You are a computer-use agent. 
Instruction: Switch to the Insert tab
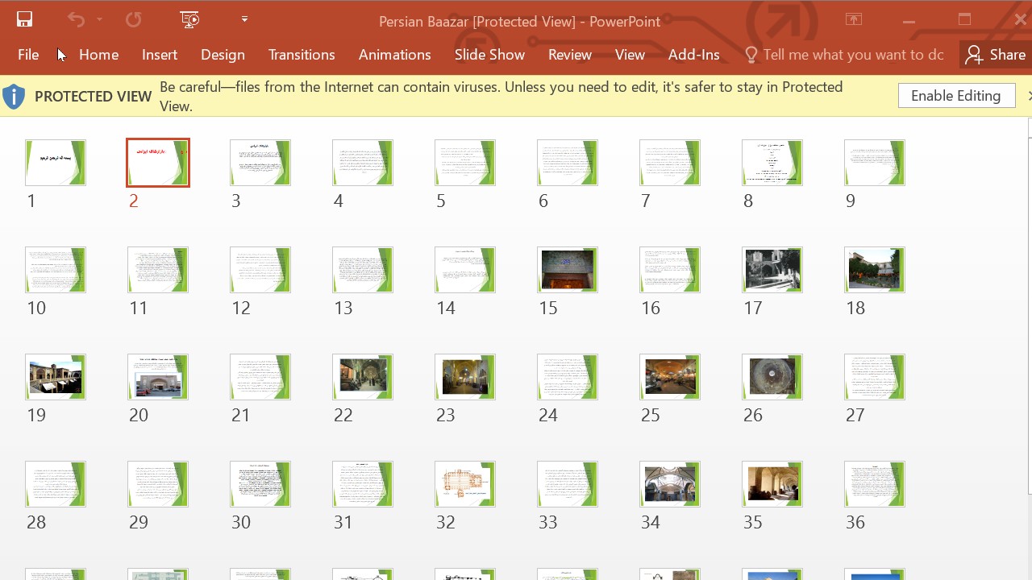160,55
